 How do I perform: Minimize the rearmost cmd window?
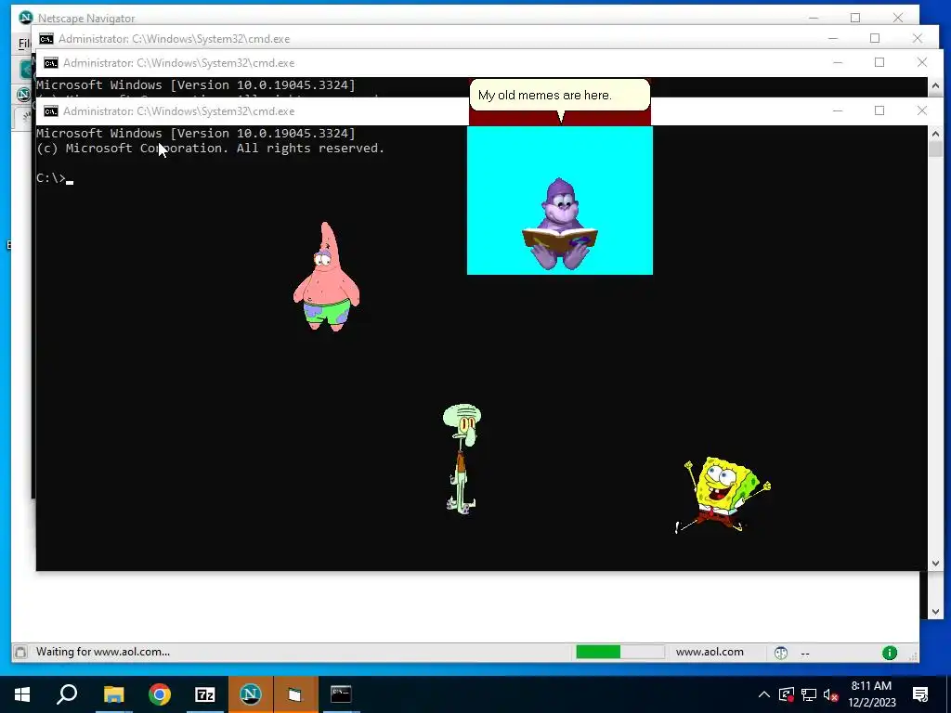pos(833,39)
